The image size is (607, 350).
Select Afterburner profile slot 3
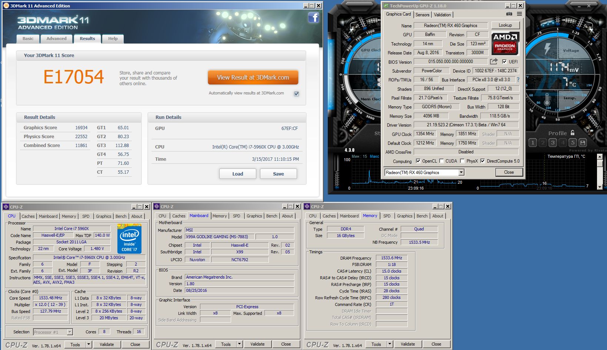point(553,143)
